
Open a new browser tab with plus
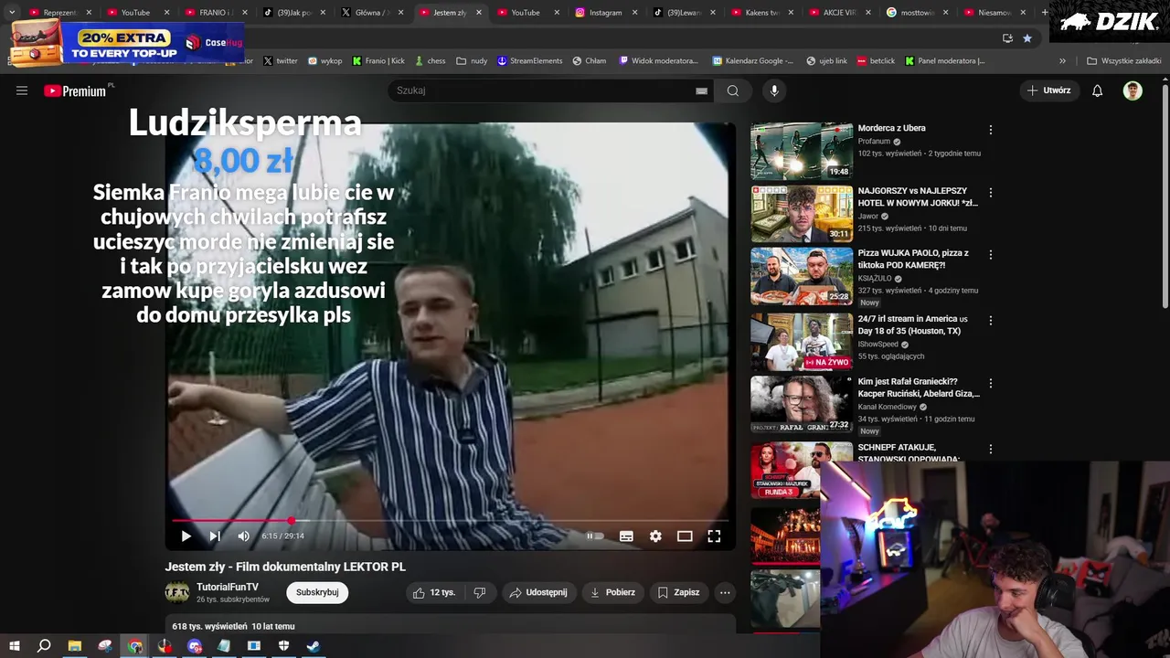[x=1045, y=12]
